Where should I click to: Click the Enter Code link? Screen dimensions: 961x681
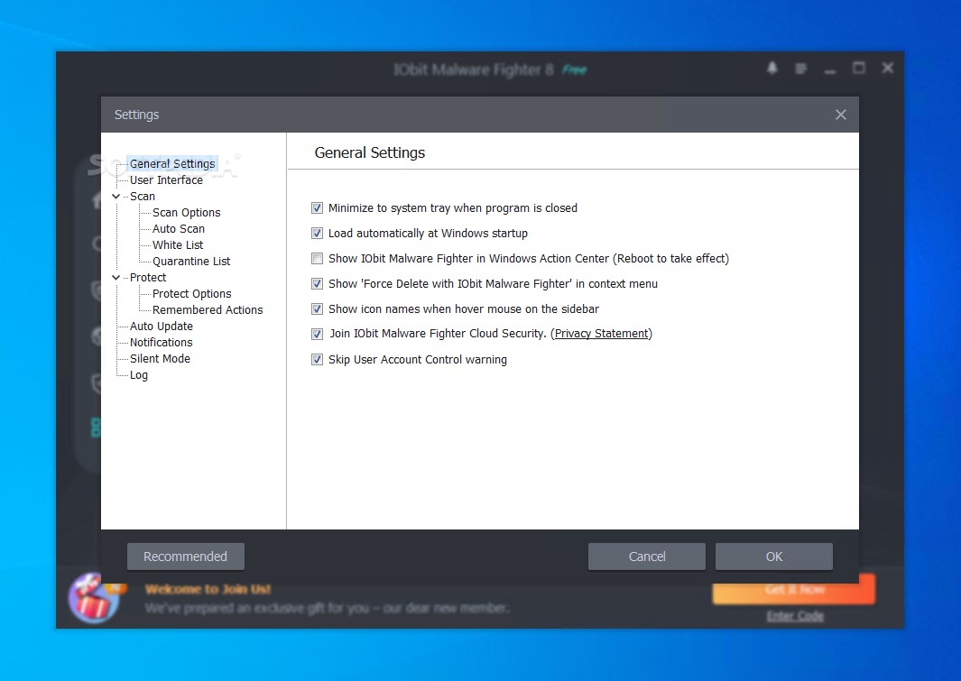[795, 616]
